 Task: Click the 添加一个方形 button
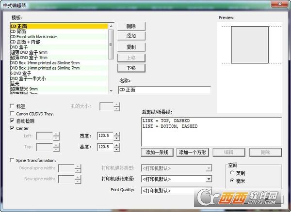193,152
